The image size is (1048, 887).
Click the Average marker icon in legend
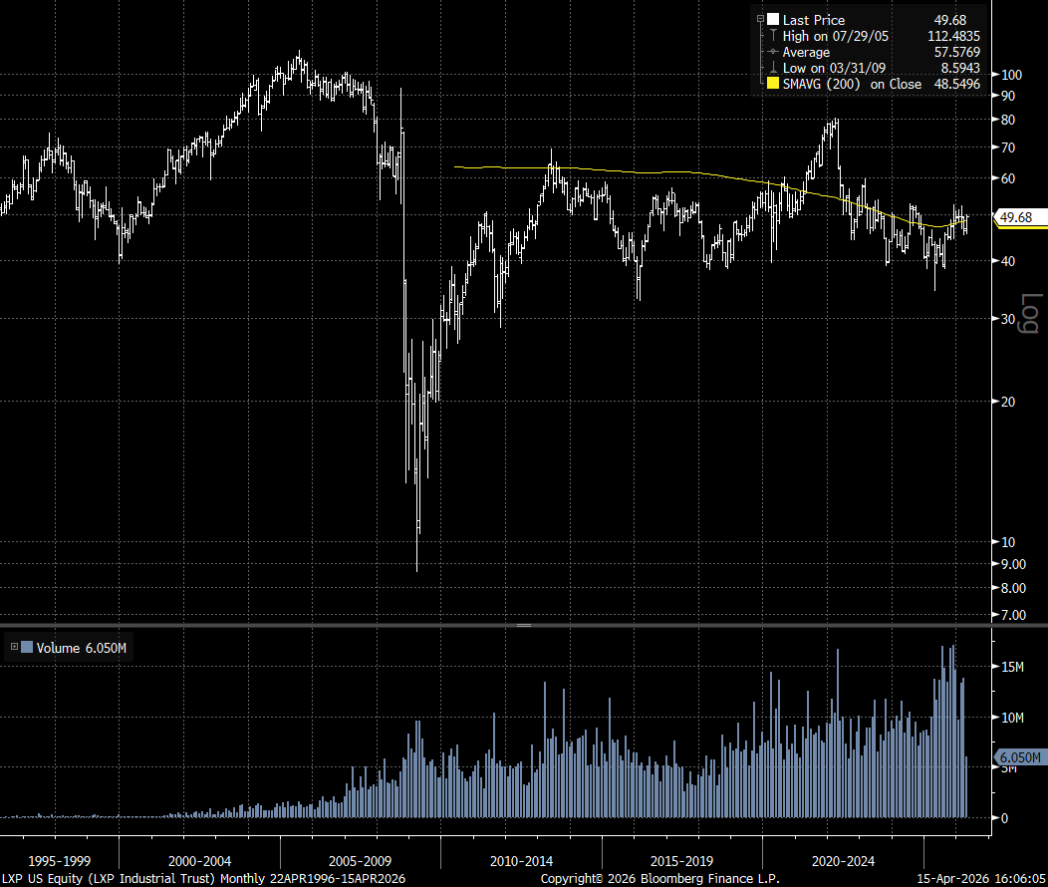(x=773, y=52)
